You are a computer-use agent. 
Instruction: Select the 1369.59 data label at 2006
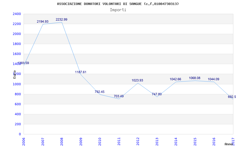[x=23, y=63]
